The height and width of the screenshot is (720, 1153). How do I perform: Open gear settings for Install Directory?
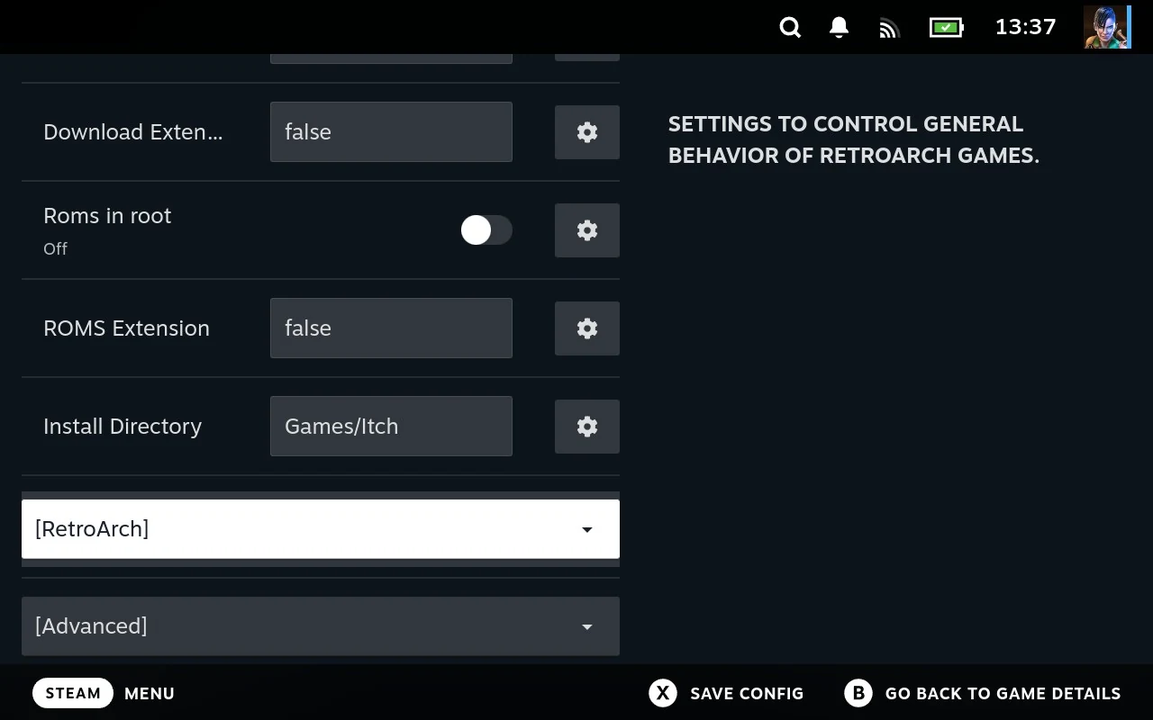pos(587,427)
